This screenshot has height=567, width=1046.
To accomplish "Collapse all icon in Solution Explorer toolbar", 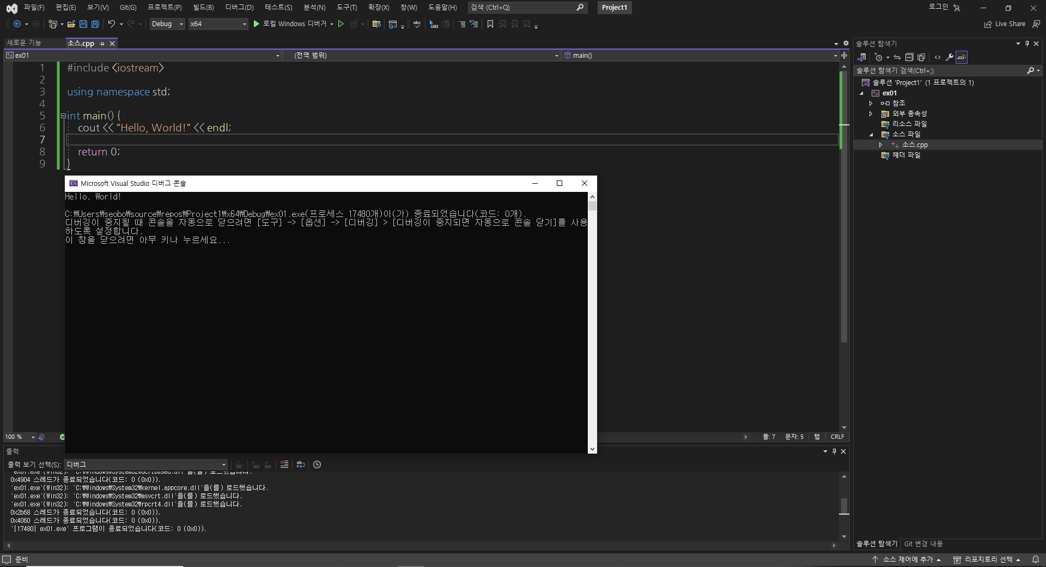I will point(909,57).
